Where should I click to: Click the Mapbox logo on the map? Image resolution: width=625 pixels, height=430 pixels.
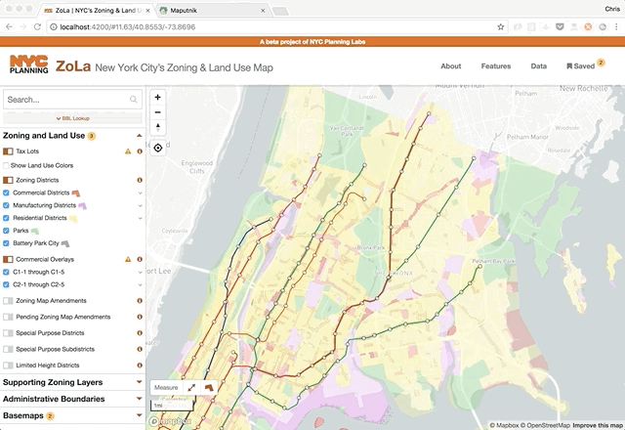(170, 421)
